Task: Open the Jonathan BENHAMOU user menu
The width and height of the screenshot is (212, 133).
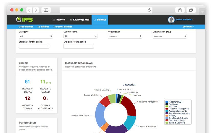Action: click(x=184, y=20)
